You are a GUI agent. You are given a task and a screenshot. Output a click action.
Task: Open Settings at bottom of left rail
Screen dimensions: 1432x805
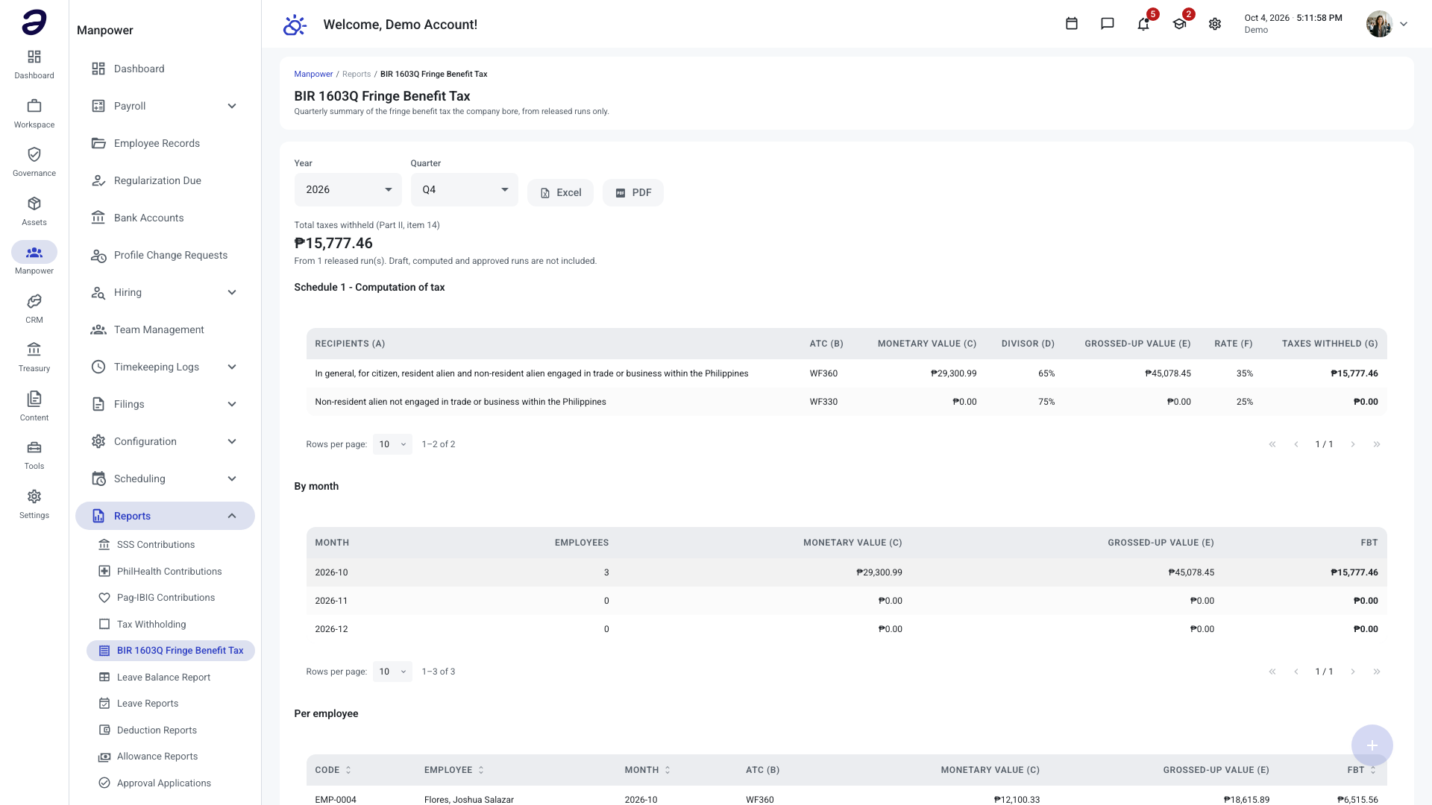click(34, 504)
